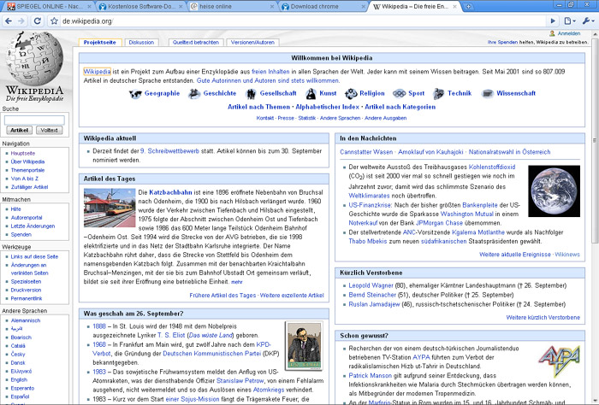Select the Diskussion page tab
This screenshot has height=405, width=599.
pyautogui.click(x=141, y=43)
